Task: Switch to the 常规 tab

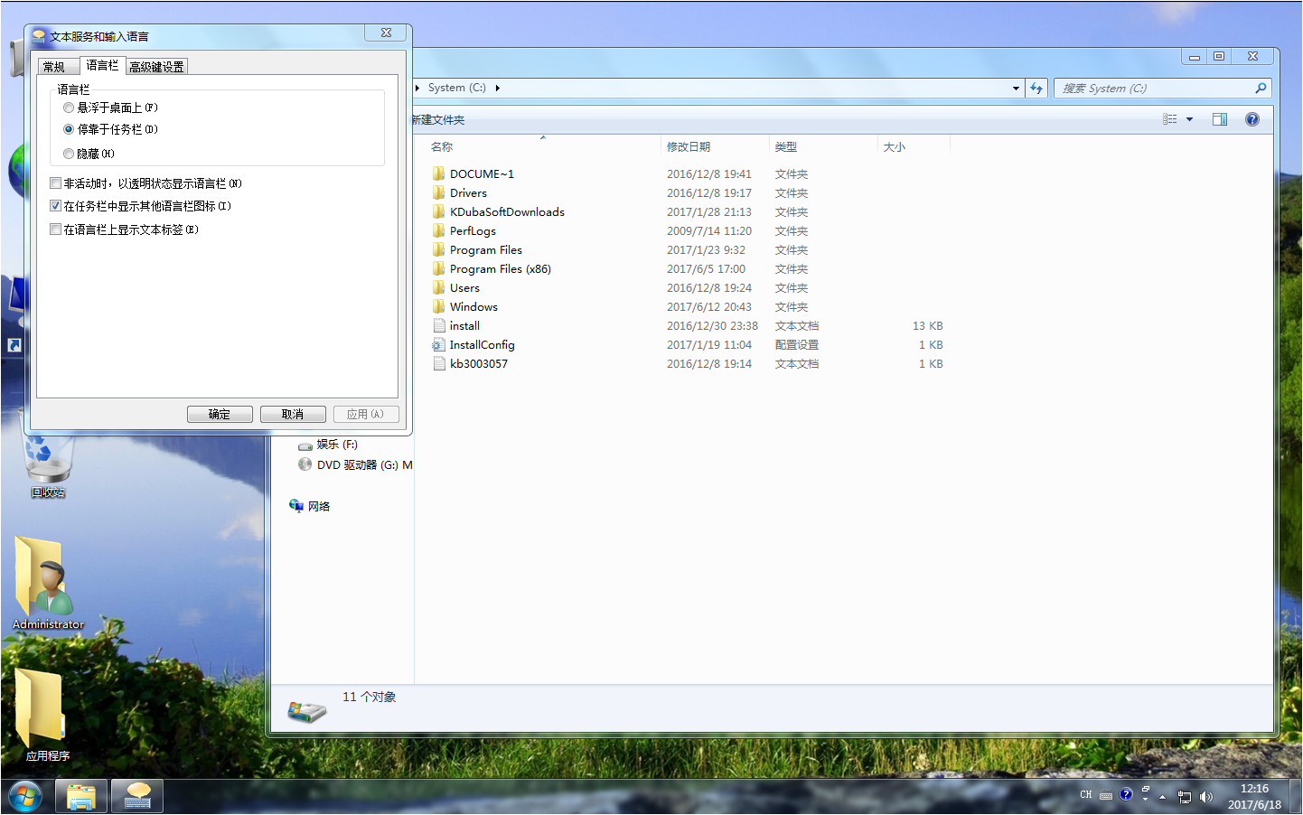Action: (x=54, y=67)
